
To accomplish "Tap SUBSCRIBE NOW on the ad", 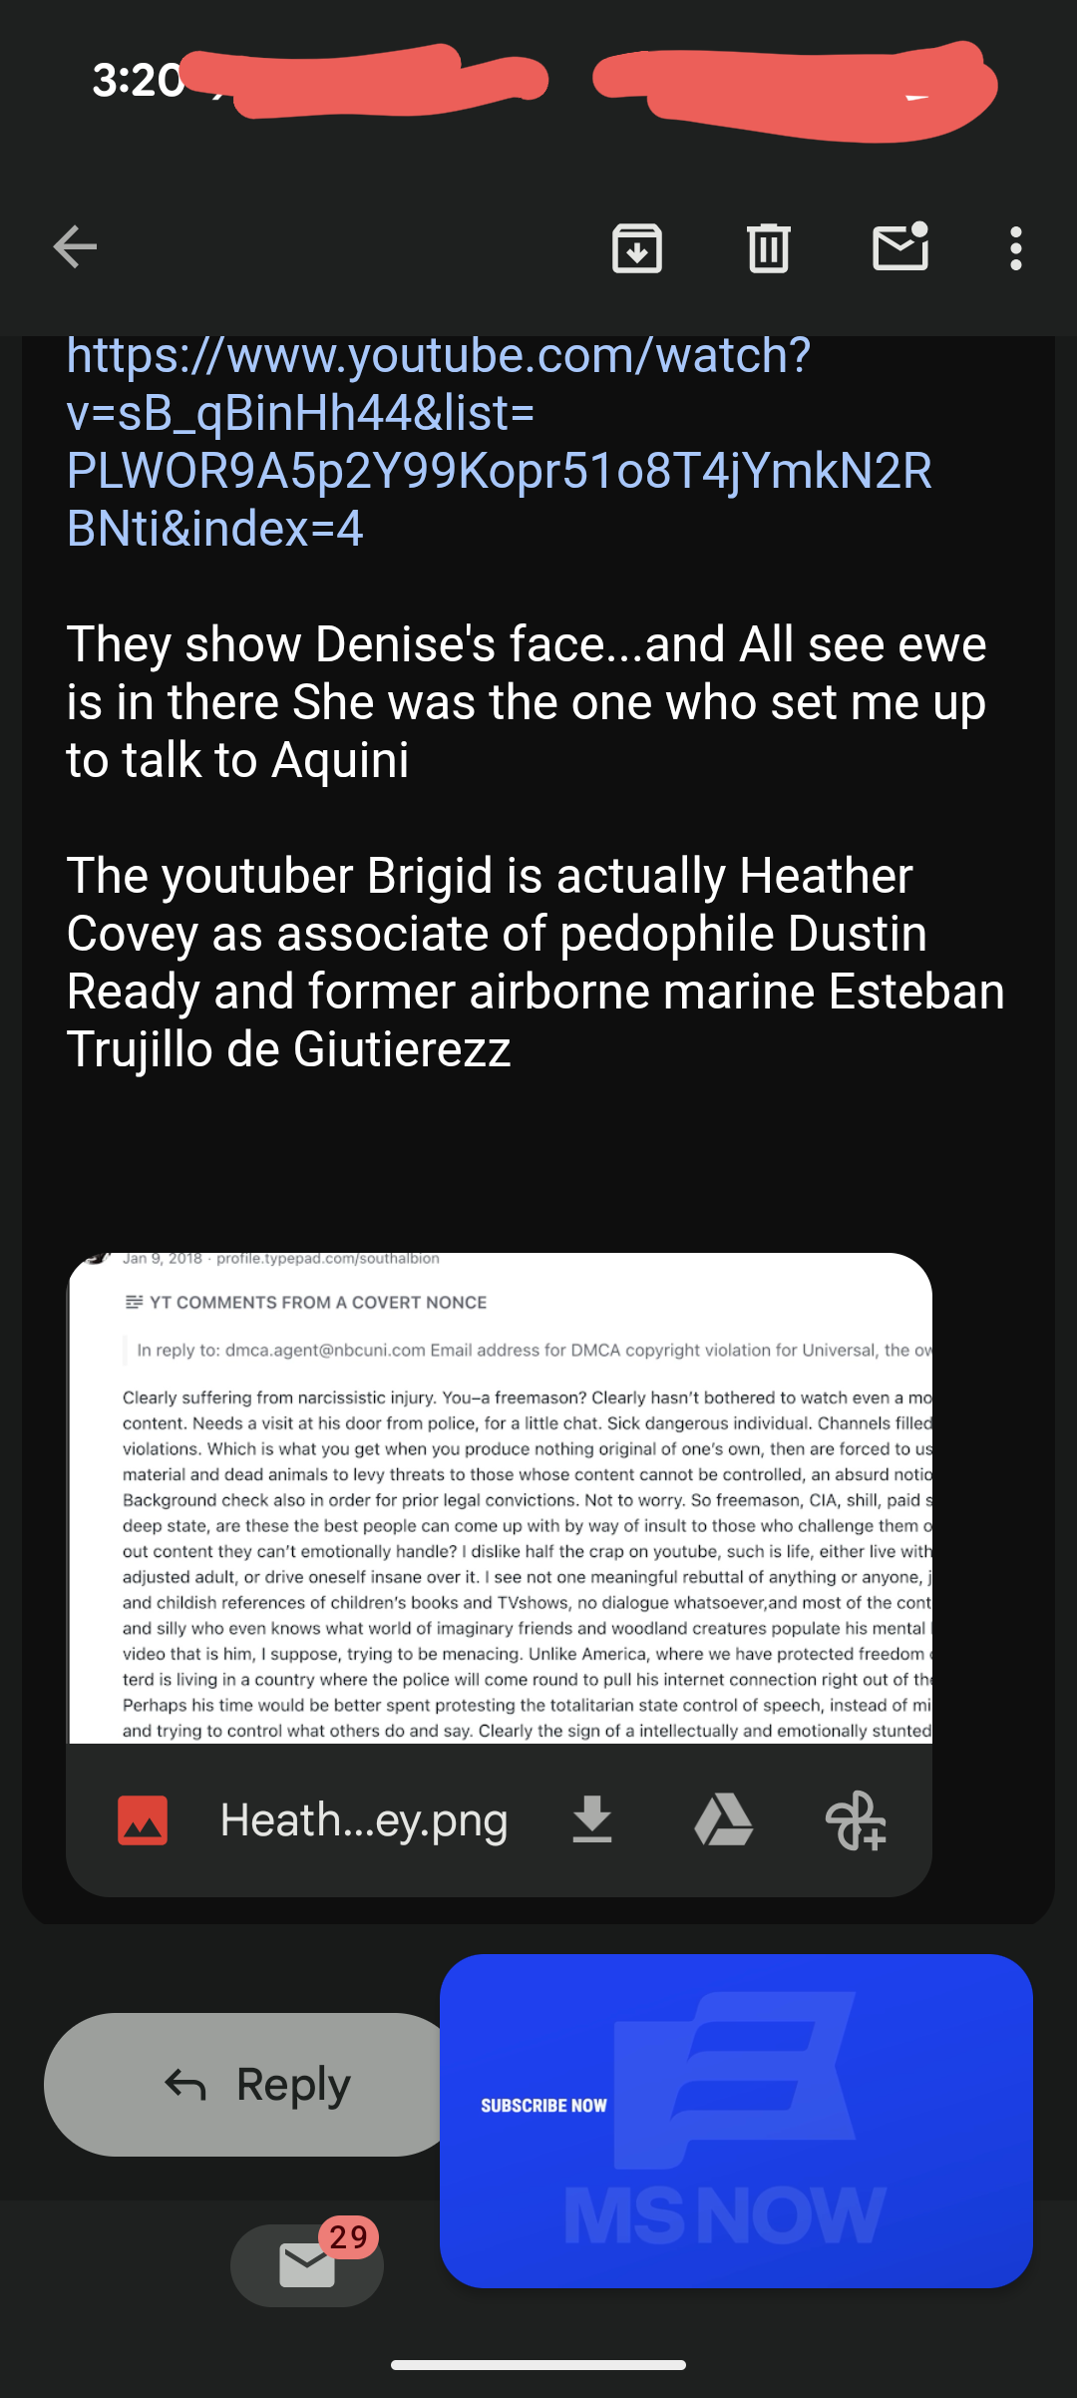I will click(543, 2106).
